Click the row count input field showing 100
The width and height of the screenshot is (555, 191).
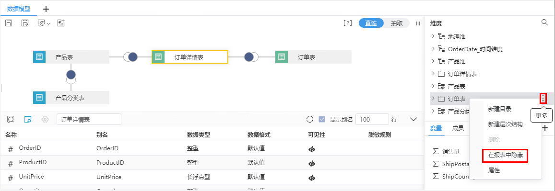(x=372, y=119)
